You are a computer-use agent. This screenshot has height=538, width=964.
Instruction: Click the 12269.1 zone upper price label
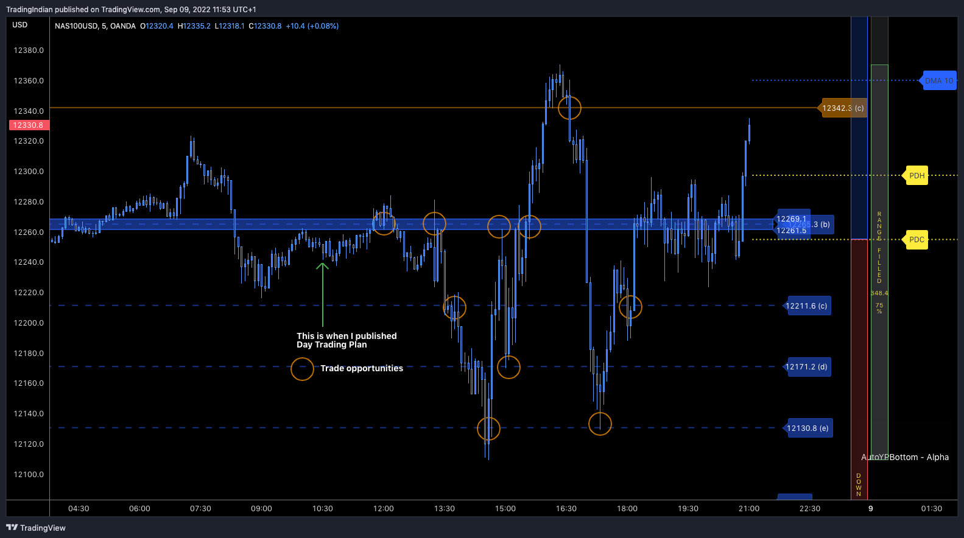[791, 219]
